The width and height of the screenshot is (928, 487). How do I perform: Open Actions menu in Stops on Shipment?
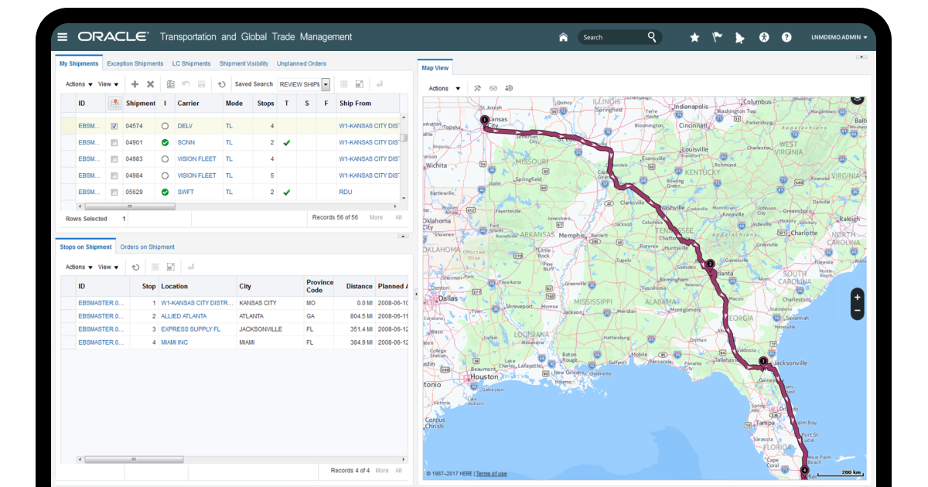coord(79,267)
